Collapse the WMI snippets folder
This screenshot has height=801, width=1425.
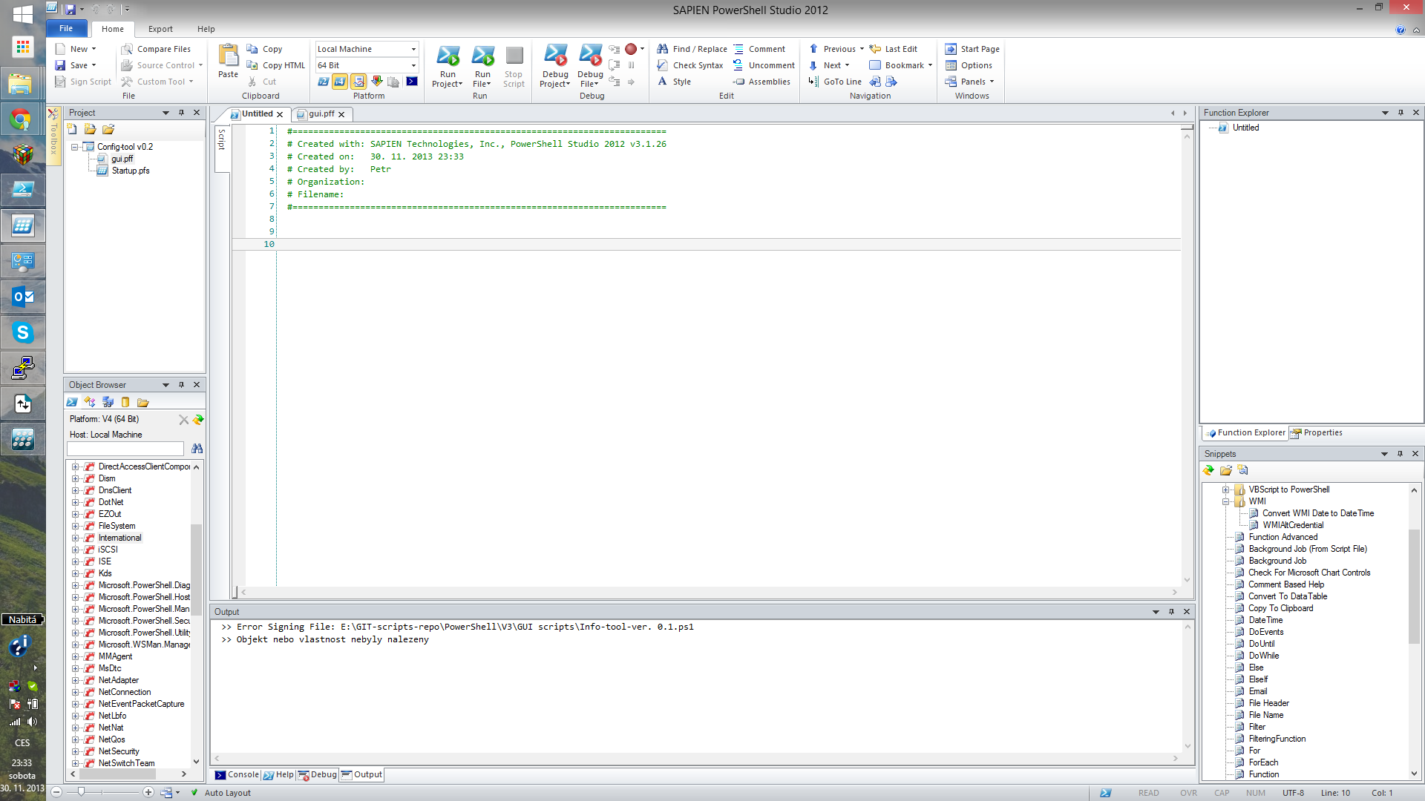coord(1226,501)
